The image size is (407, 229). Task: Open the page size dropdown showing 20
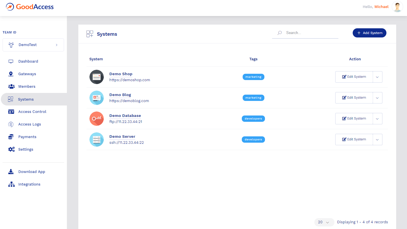(324, 222)
